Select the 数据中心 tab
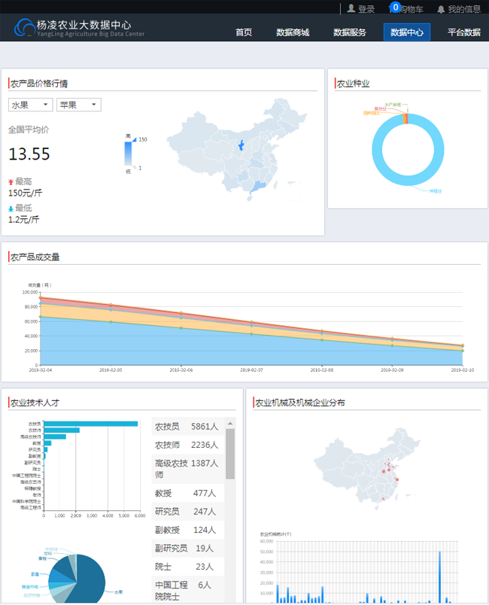The image size is (489, 605). point(407,32)
